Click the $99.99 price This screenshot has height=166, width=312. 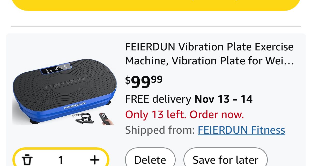(144, 81)
